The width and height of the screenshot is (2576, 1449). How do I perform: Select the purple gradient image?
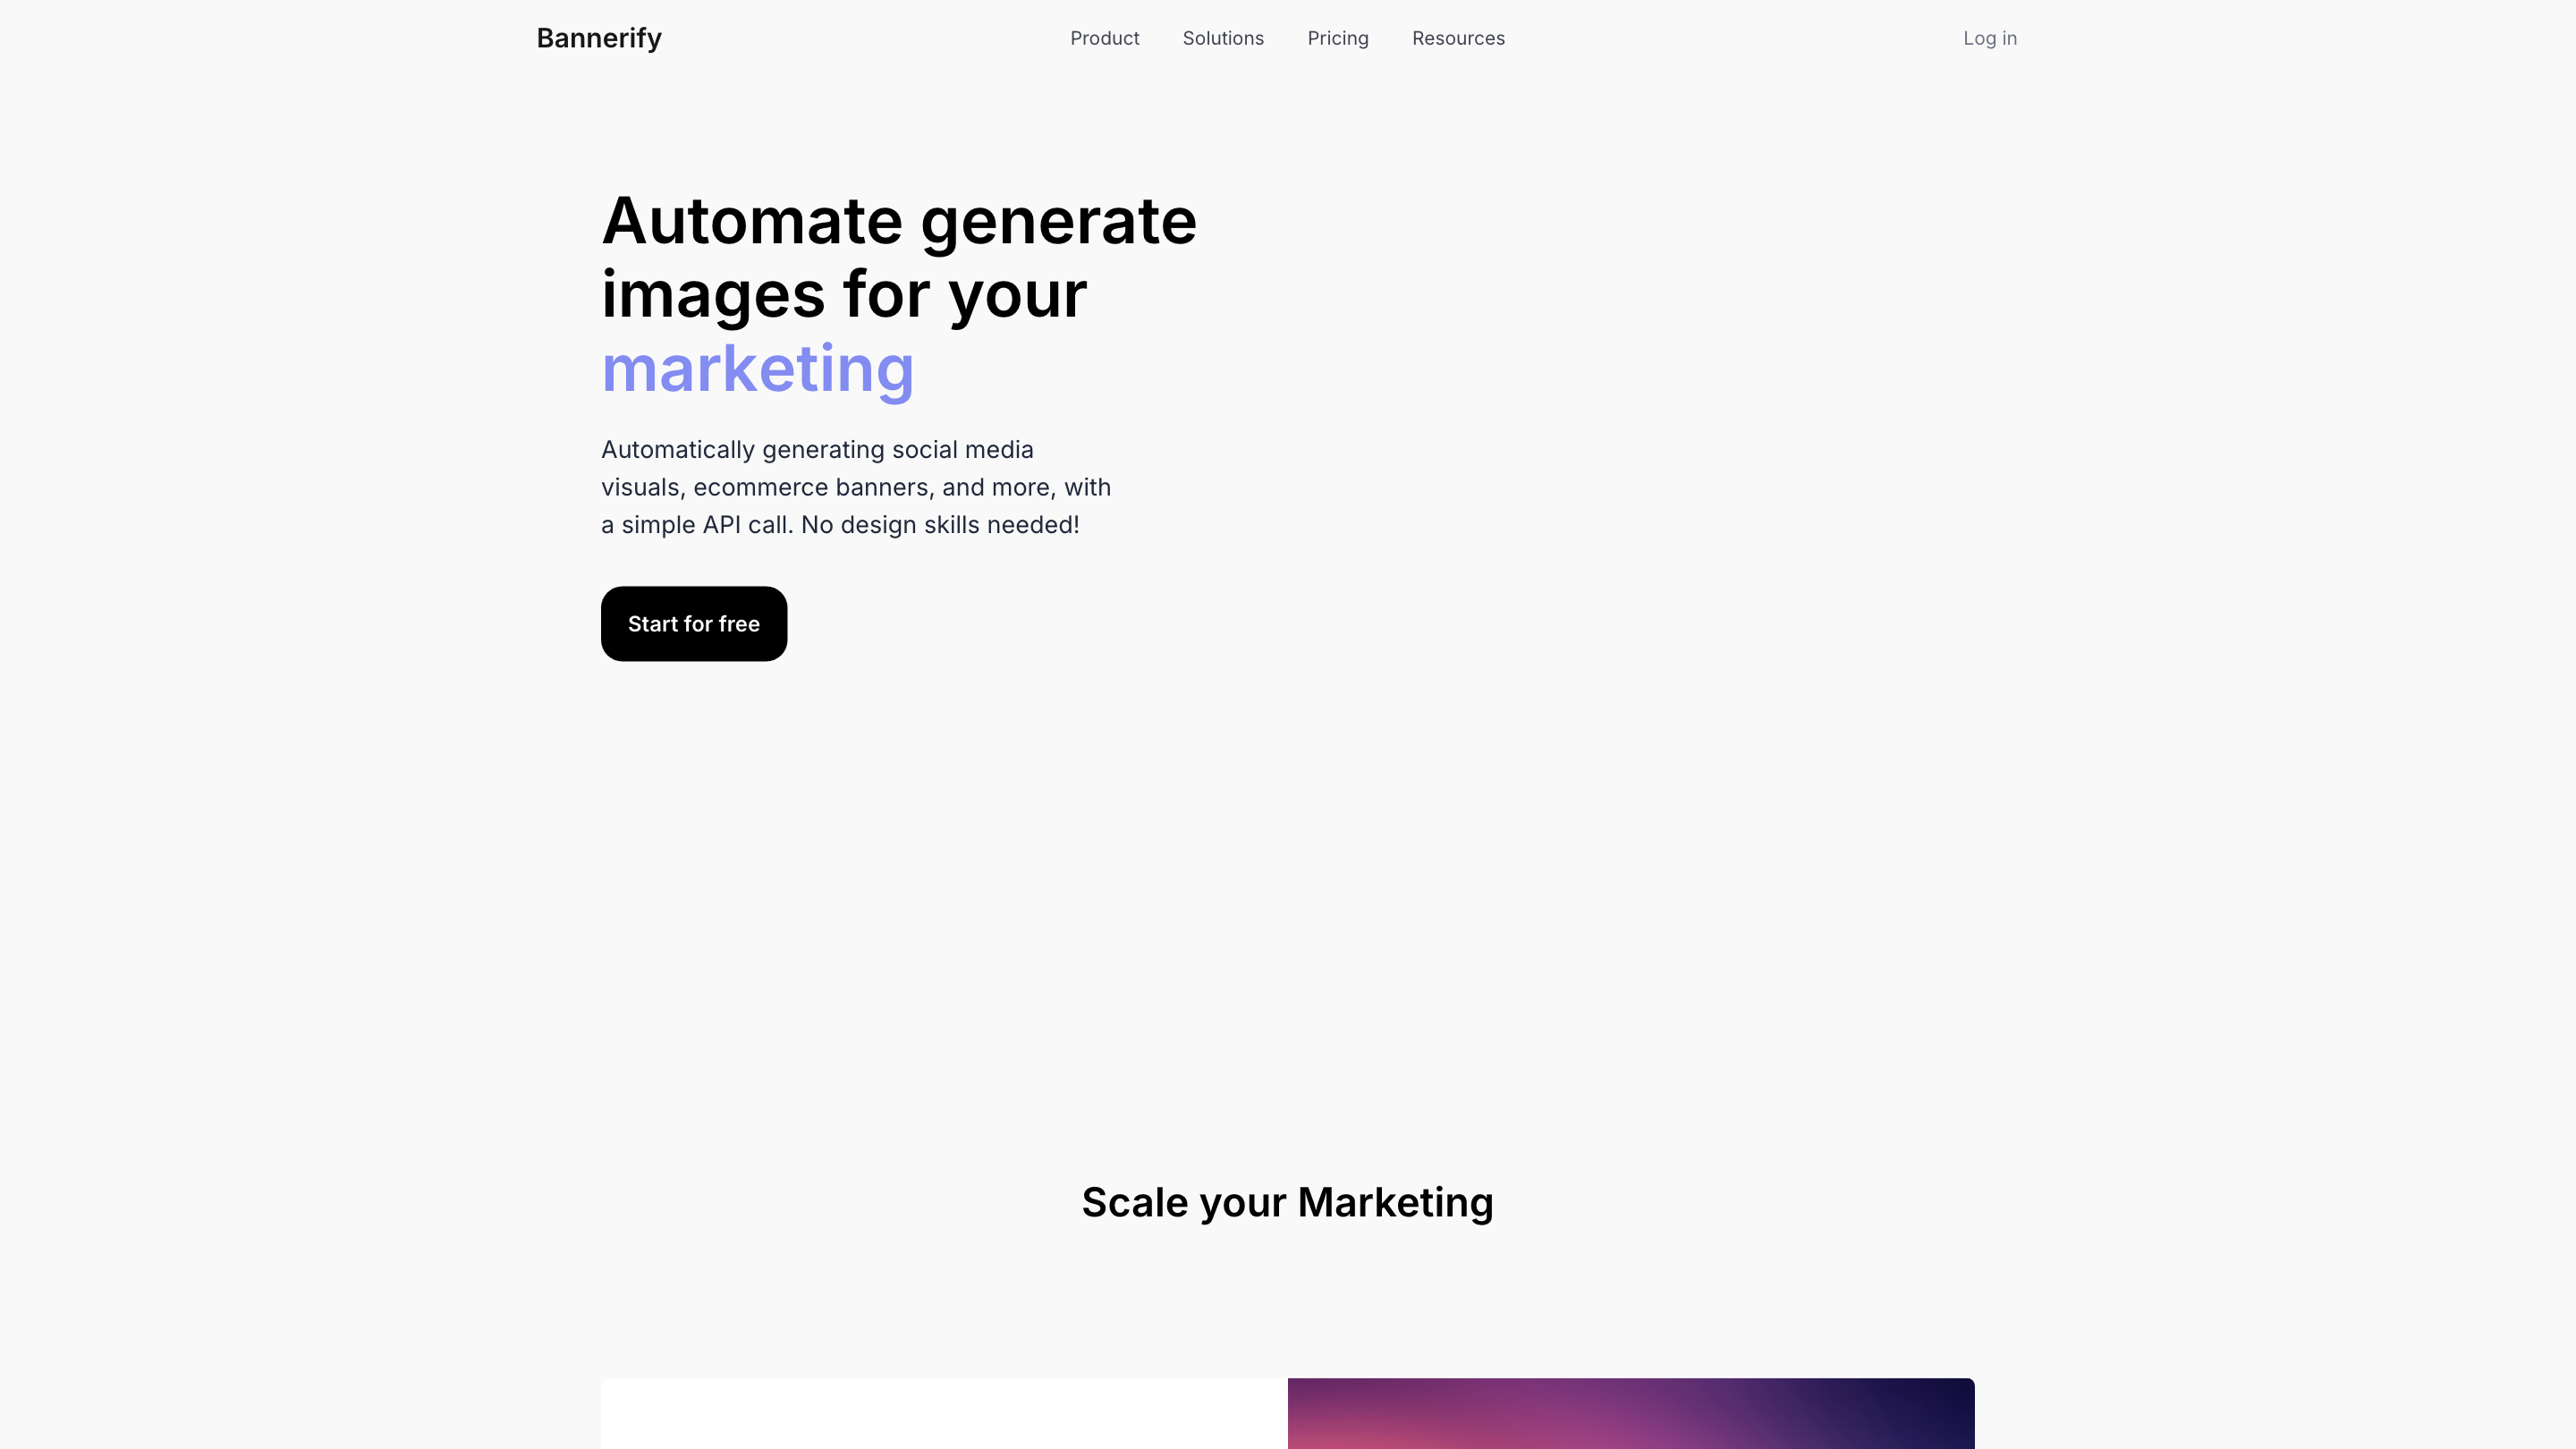[x=1631, y=1413]
